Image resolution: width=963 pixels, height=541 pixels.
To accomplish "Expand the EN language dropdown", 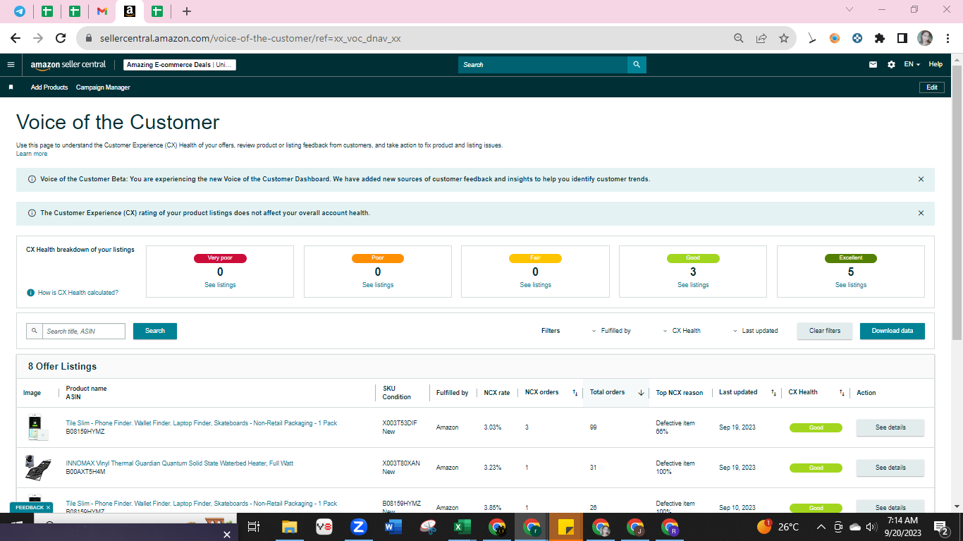I will [x=912, y=64].
